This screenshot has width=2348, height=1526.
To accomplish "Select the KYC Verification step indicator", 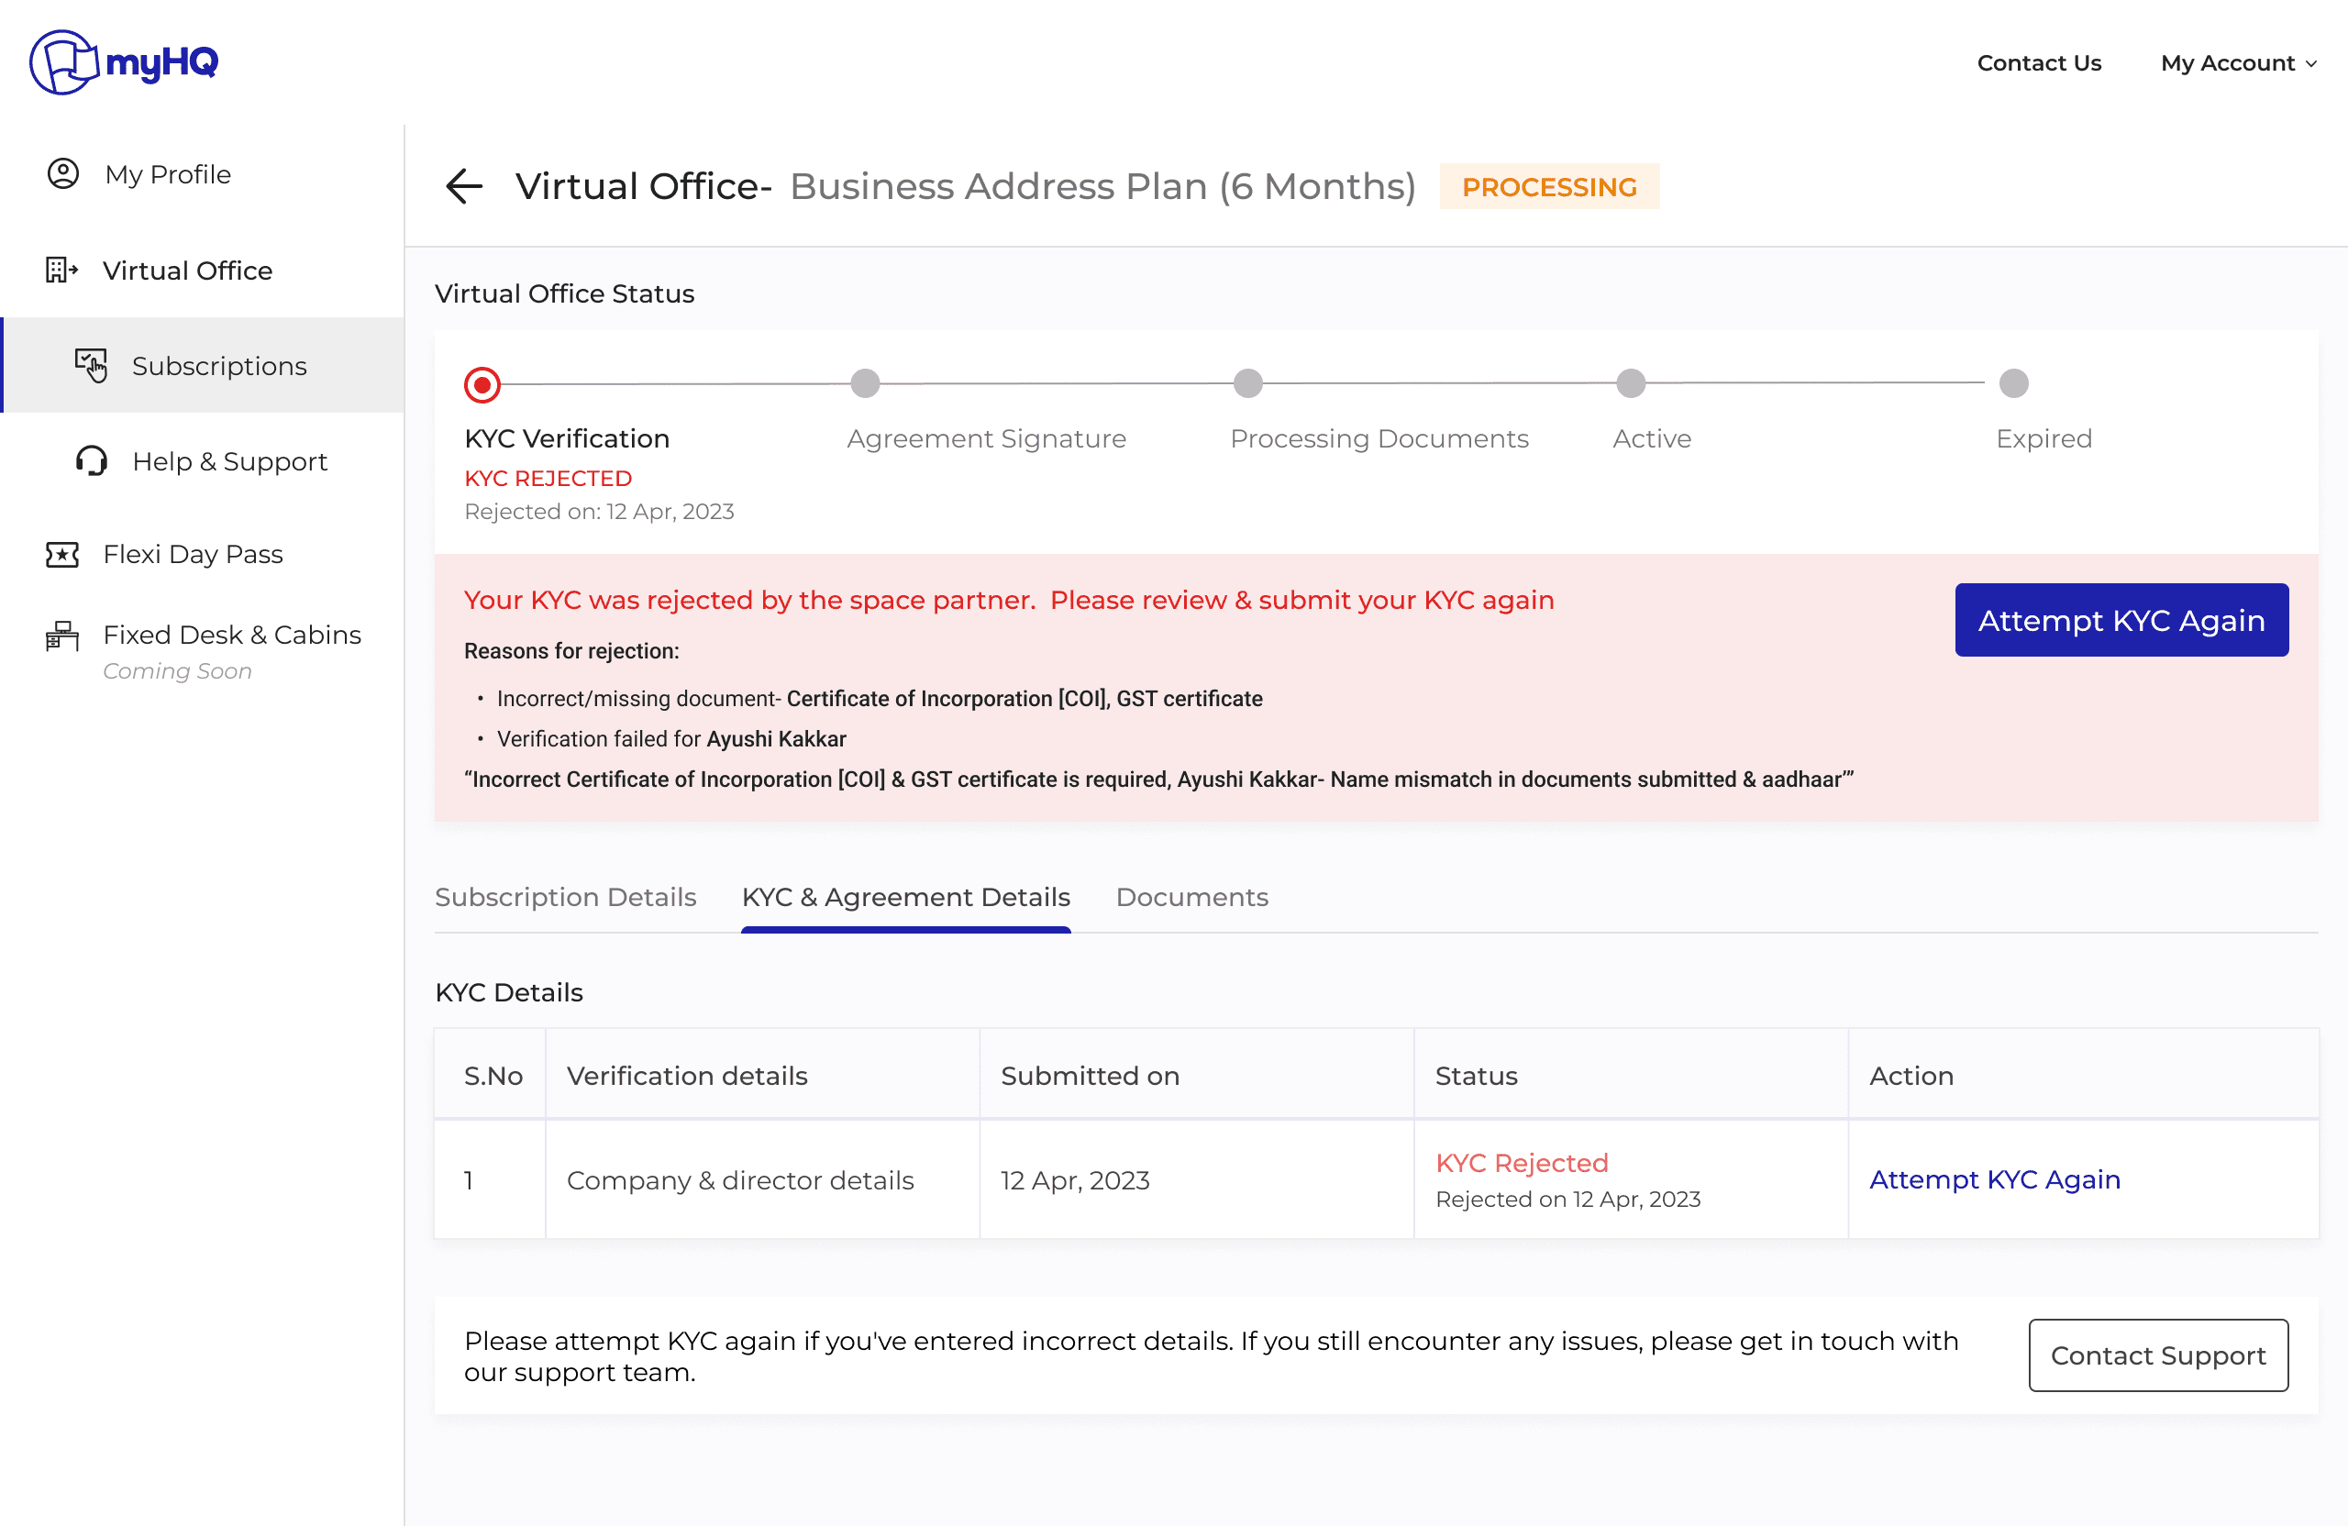I will [482, 384].
